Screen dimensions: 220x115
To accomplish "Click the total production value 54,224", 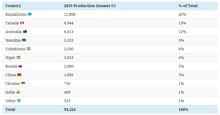I will click(x=70, y=109).
